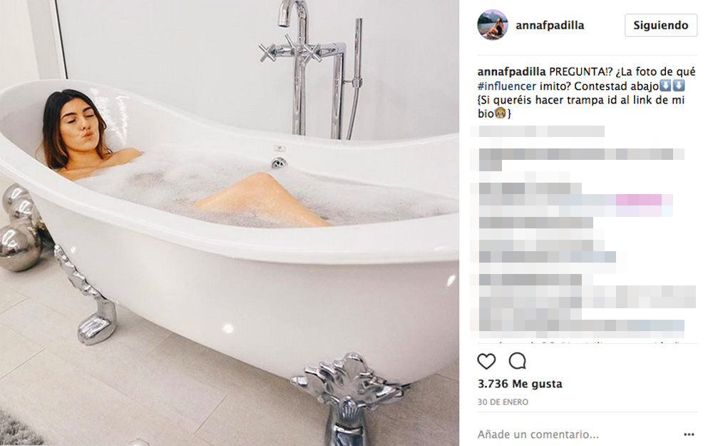Image resolution: width=713 pixels, height=446 pixels.
Task: Like the post with the heart icon
Action: (x=486, y=361)
